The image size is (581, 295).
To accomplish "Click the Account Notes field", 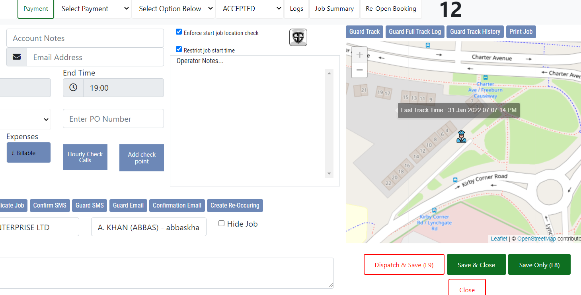I will (x=85, y=38).
